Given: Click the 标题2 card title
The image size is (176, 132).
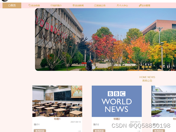Looking at the screenshot, I should (117, 119).
